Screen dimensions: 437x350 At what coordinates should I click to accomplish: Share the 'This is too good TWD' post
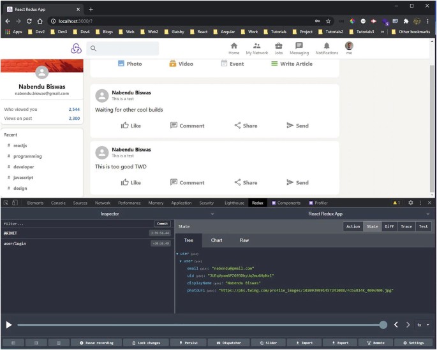coord(246,182)
